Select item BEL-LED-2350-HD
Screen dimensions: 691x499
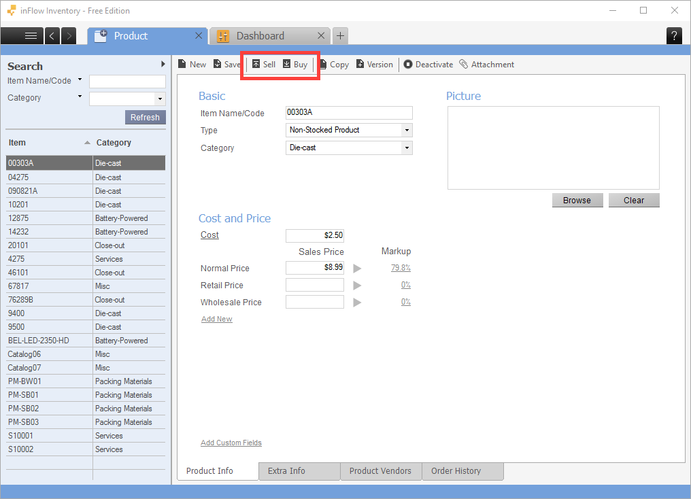click(x=86, y=341)
